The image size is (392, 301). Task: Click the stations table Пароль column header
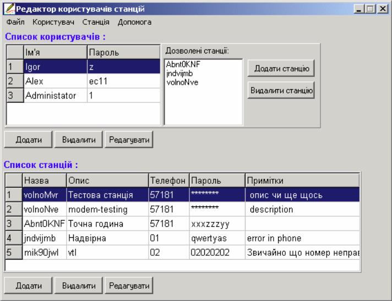[217, 180]
